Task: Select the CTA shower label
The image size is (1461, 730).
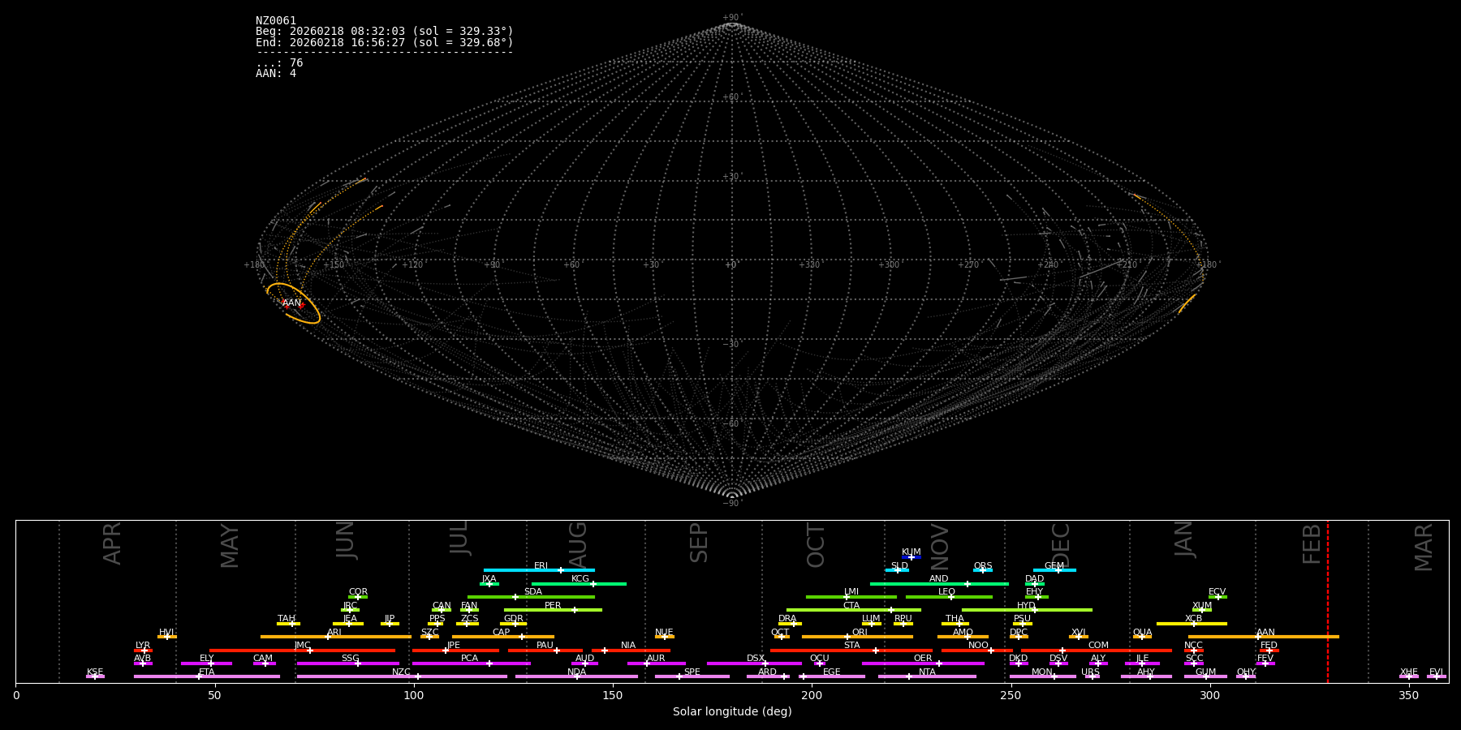Action: point(851,606)
